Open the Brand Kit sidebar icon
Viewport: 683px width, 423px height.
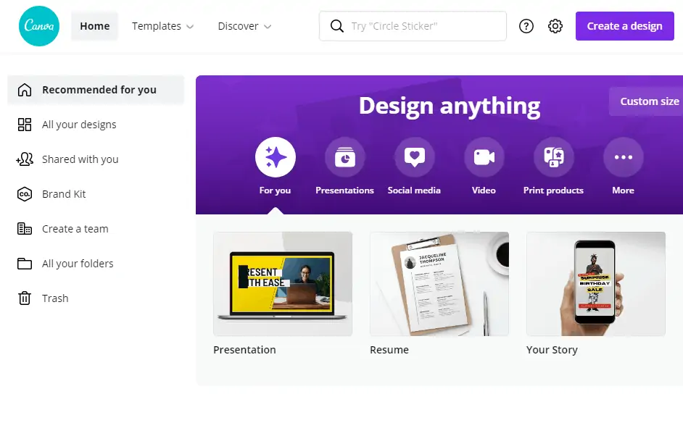[24, 193]
